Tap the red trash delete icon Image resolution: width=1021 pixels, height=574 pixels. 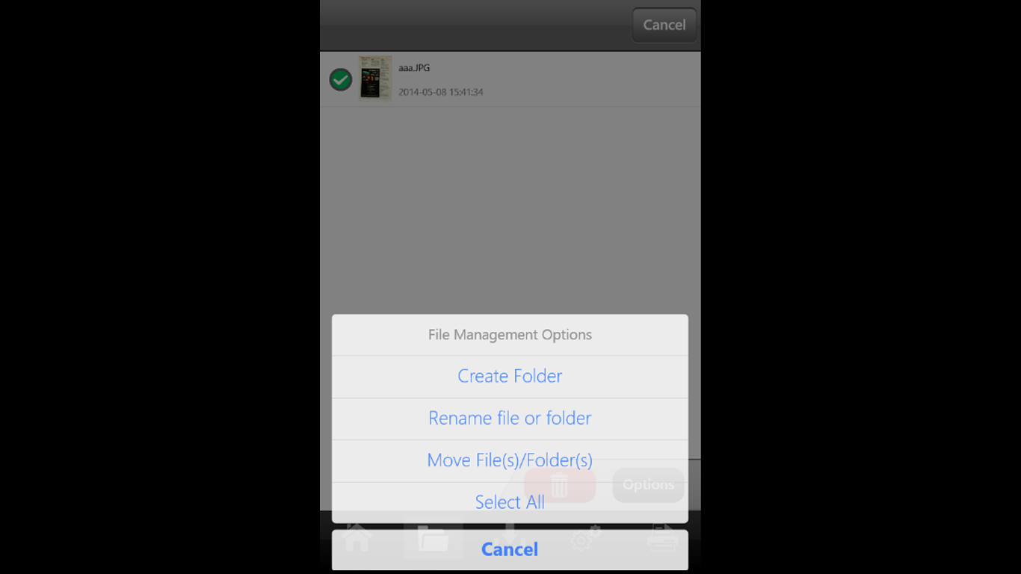pyautogui.click(x=560, y=485)
